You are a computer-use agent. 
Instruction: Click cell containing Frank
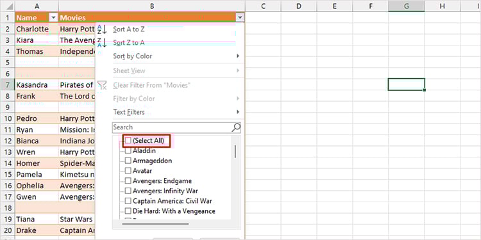tap(37, 96)
